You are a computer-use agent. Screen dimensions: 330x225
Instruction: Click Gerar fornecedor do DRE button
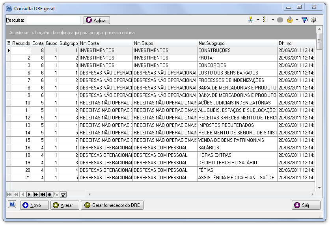112,205
